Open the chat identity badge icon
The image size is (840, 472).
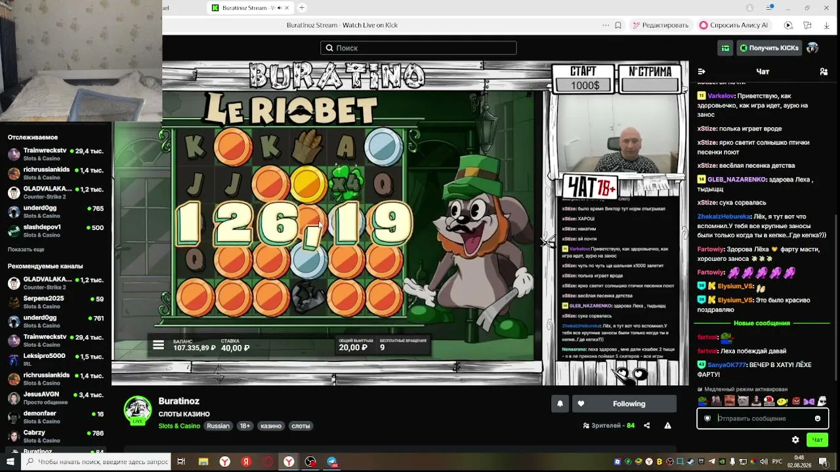tap(707, 418)
